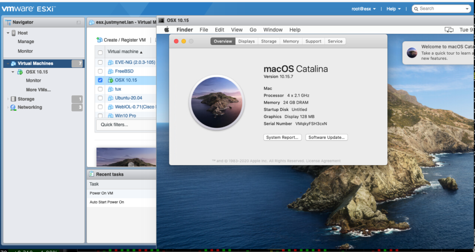
Task: Select the Auto Start Power On task row
Action: pos(122,202)
